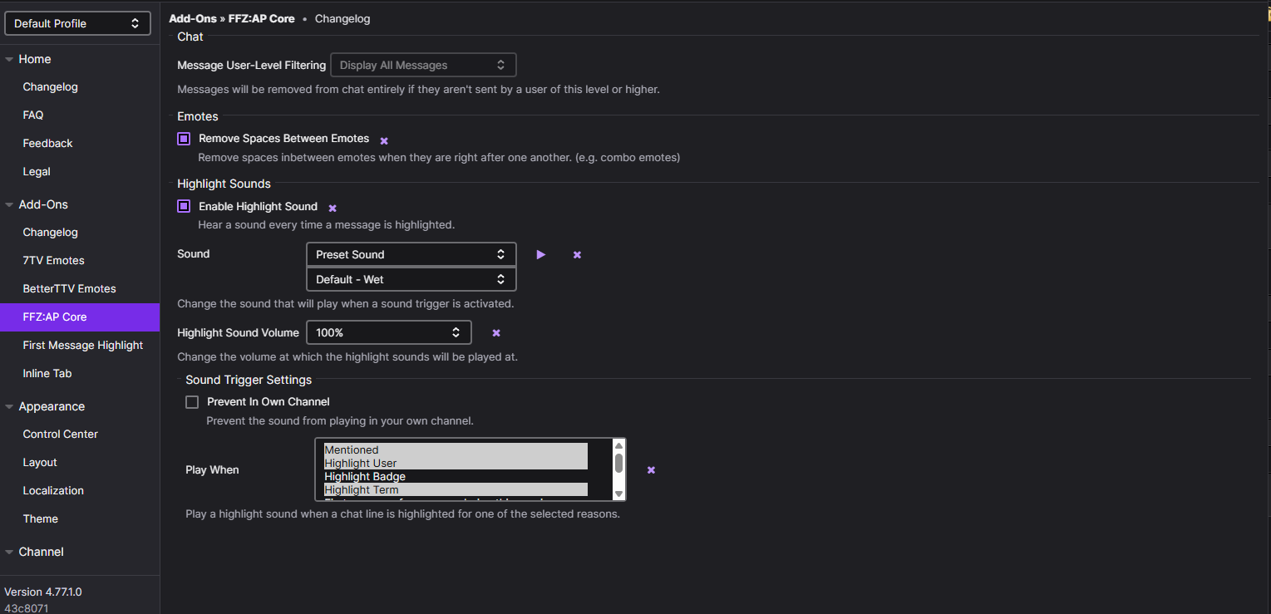Open the Default - Wet sound dropdown
The image size is (1271, 614).
411,279
